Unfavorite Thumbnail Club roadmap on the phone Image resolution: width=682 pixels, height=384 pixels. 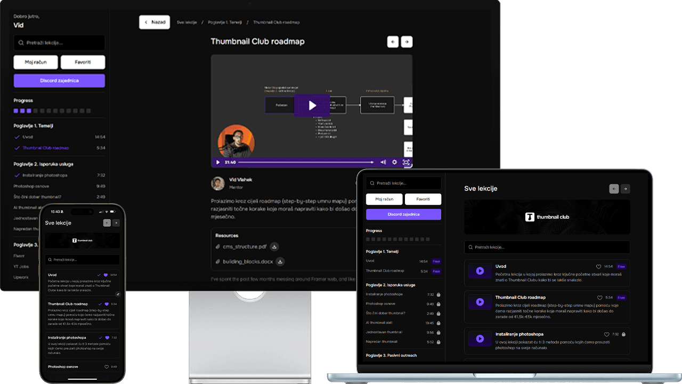(x=107, y=304)
